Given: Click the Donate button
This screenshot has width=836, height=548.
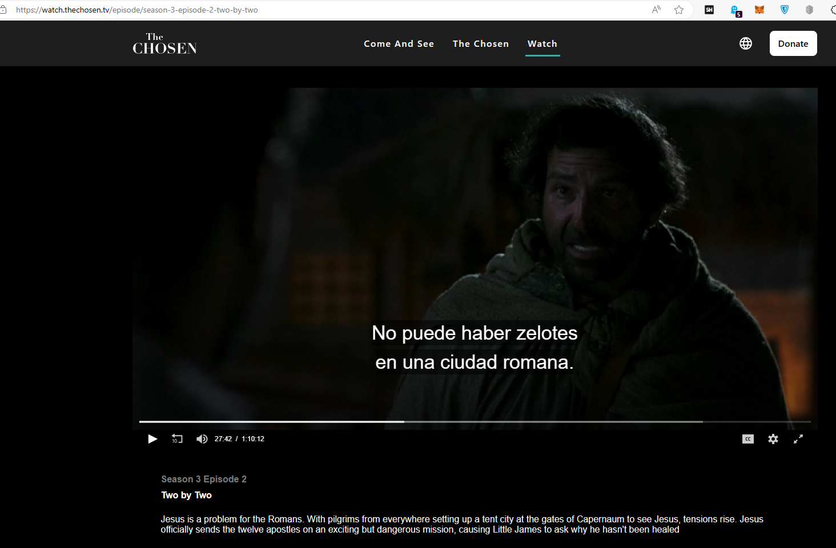Looking at the screenshot, I should 793,43.
